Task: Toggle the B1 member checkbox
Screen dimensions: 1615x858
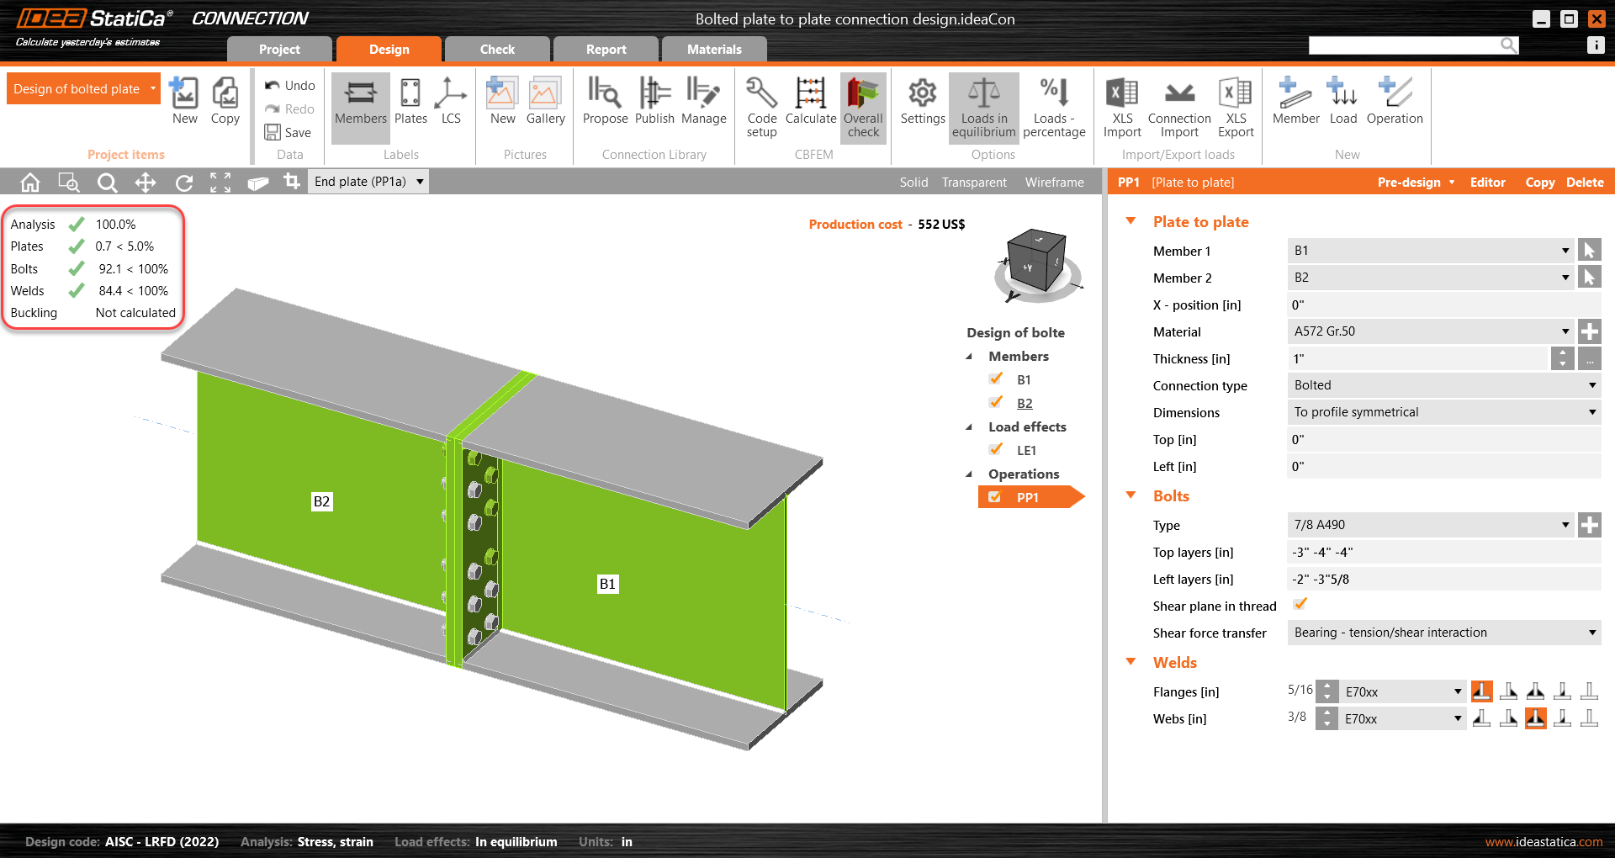Action: (996, 379)
